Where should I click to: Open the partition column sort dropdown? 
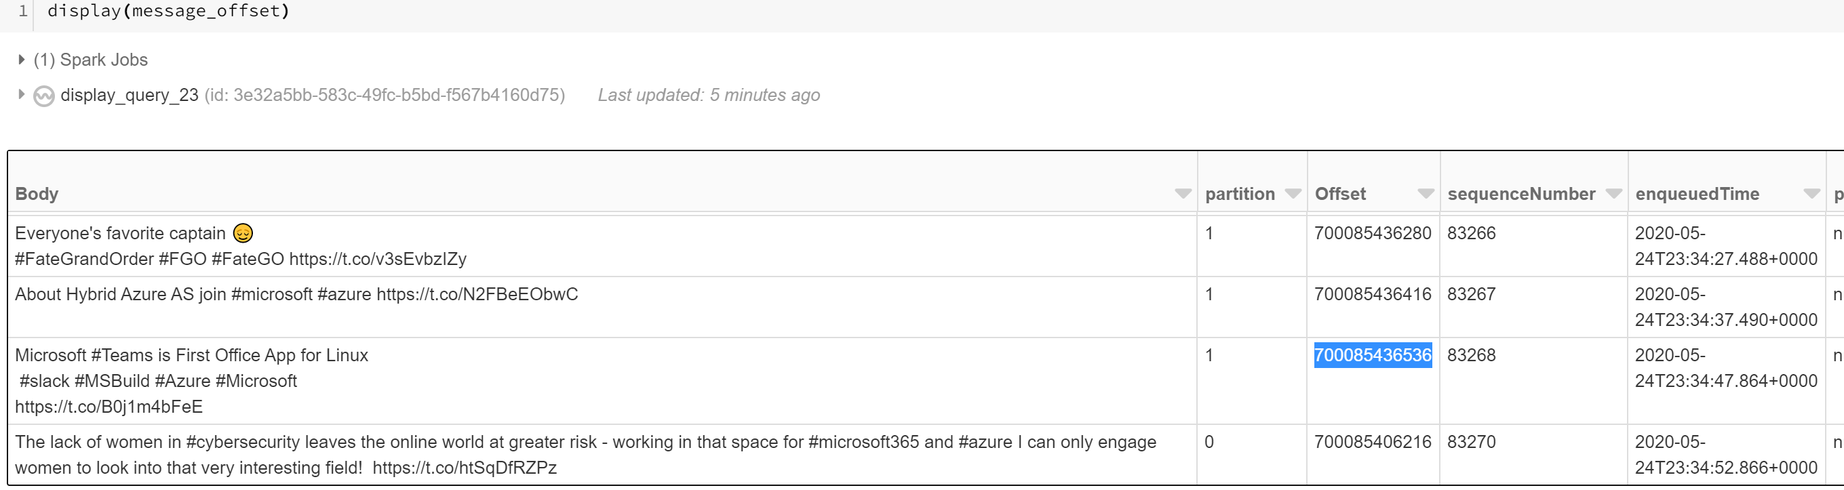(x=1291, y=192)
